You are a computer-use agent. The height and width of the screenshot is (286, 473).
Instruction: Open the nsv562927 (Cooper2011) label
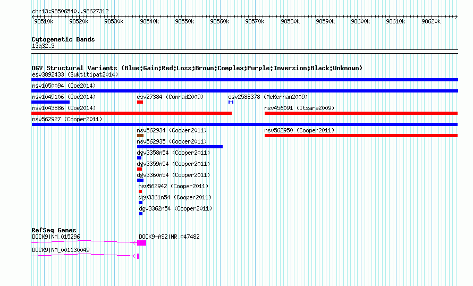click(67, 119)
